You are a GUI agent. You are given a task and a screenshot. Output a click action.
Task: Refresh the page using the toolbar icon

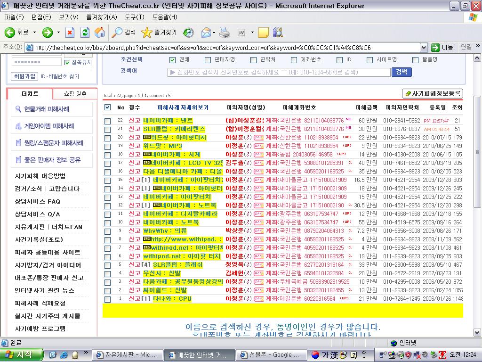pyautogui.click(x=85, y=33)
